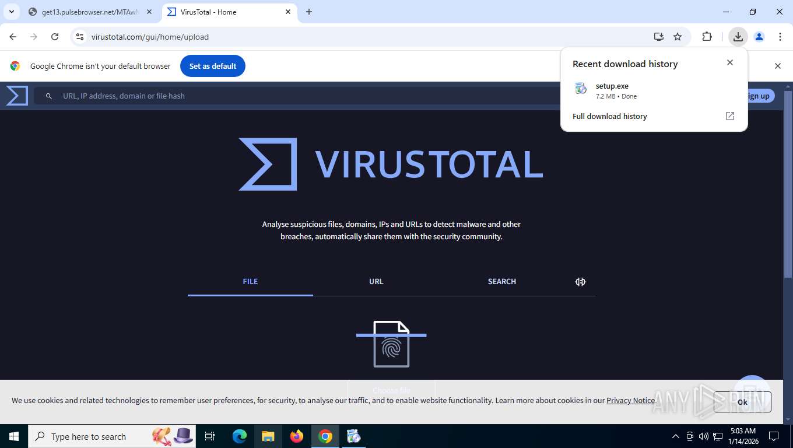793x448 pixels.
Task: Close the get13.pulsebrowser.net tab
Action: [149, 12]
